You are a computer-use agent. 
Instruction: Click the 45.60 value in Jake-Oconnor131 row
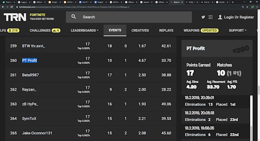coord(166,133)
